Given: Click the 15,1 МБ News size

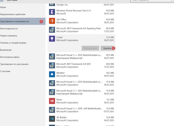Looking at the screenshot, I should [110, 100].
